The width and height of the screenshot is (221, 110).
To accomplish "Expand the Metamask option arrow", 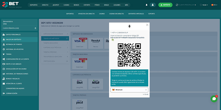I will 146,90.
